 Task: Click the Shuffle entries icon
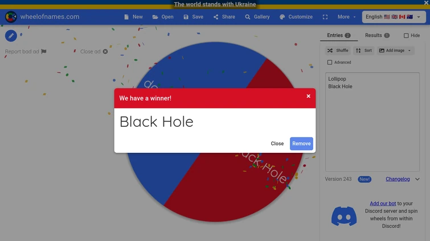click(x=330, y=51)
